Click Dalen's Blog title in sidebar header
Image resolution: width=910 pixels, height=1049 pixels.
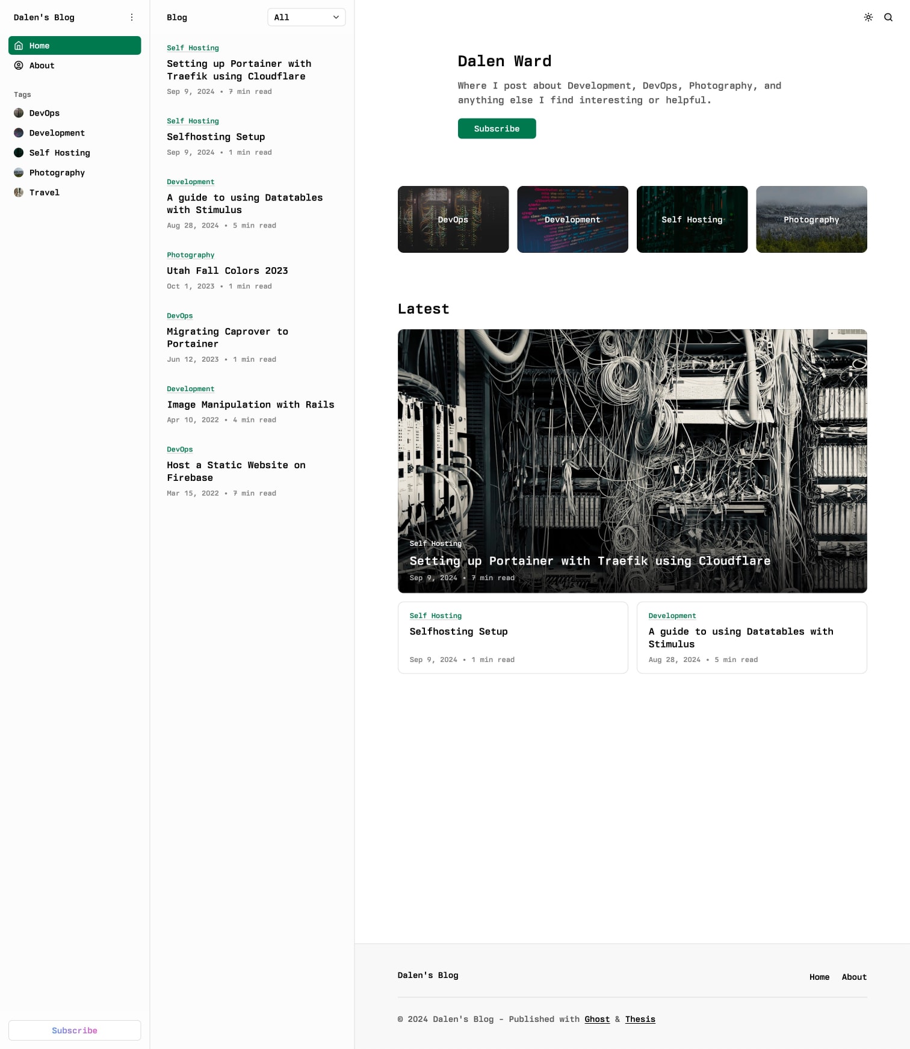point(44,17)
